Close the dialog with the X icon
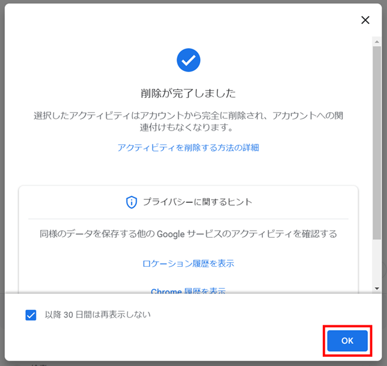This screenshot has width=387, height=366. 365,20
